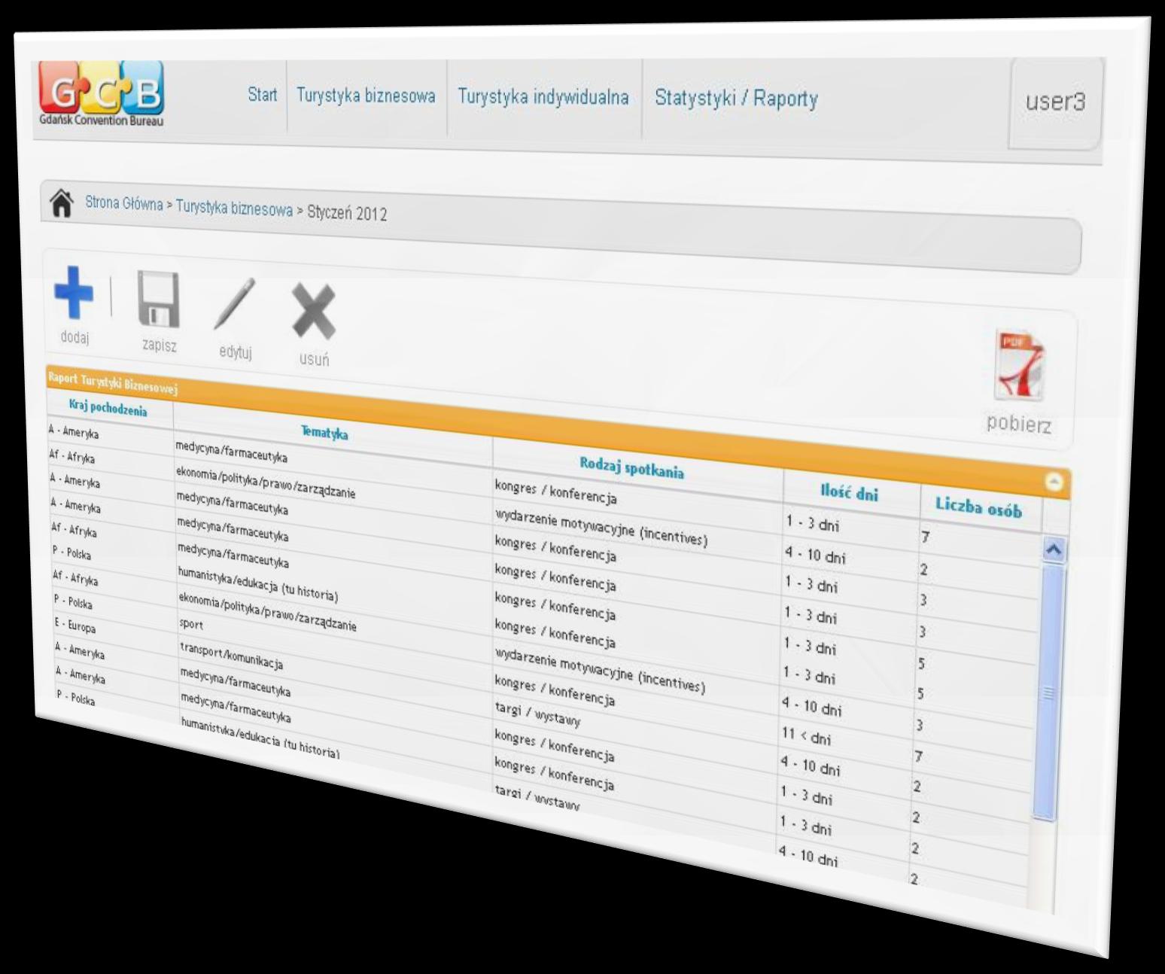
Task: Select the first A - Ameryka row cell
Action: point(73,432)
